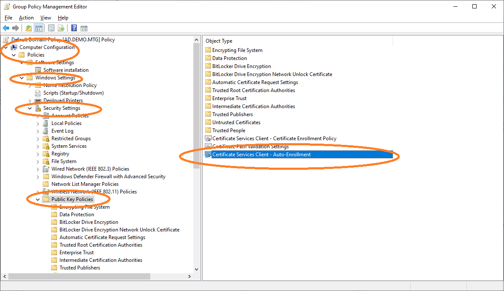Click the Export List toolbar icon
This screenshot has width=504, height=291.
click(x=61, y=28)
